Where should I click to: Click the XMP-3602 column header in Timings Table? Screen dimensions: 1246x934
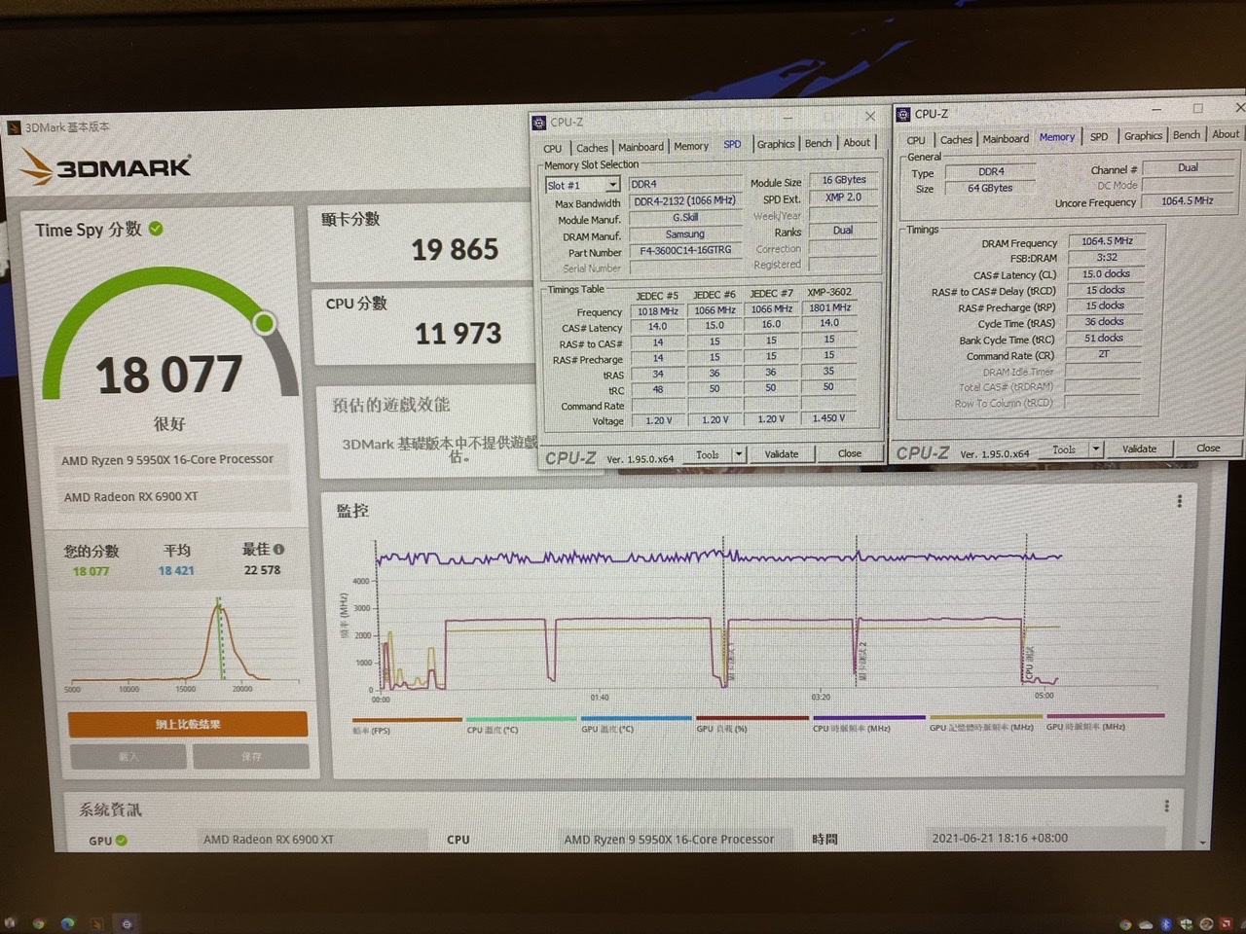click(x=828, y=292)
